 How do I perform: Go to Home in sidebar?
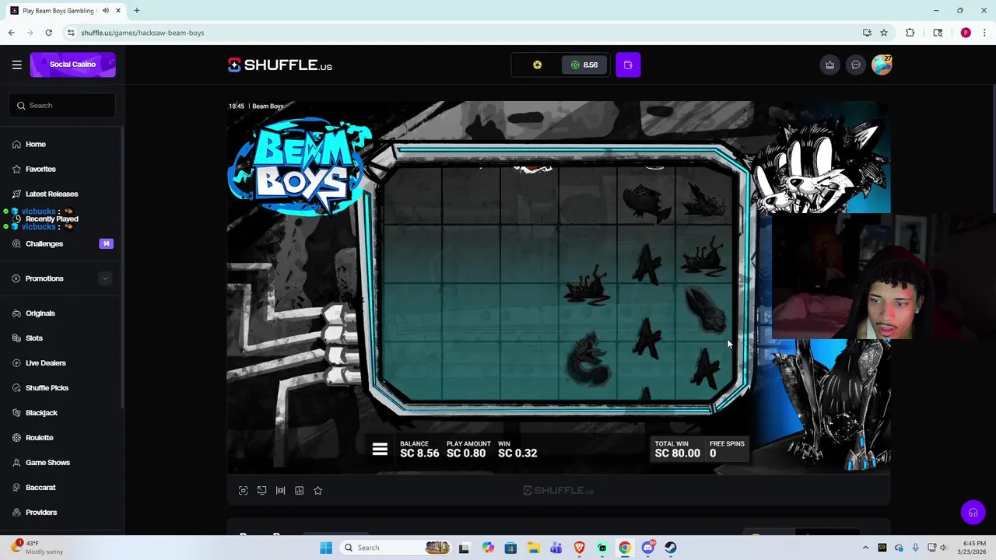36,144
